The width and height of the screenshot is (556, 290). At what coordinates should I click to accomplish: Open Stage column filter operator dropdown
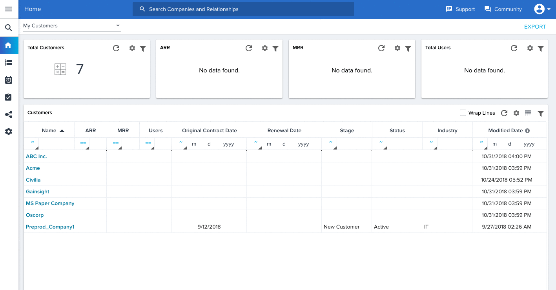tap(330, 144)
